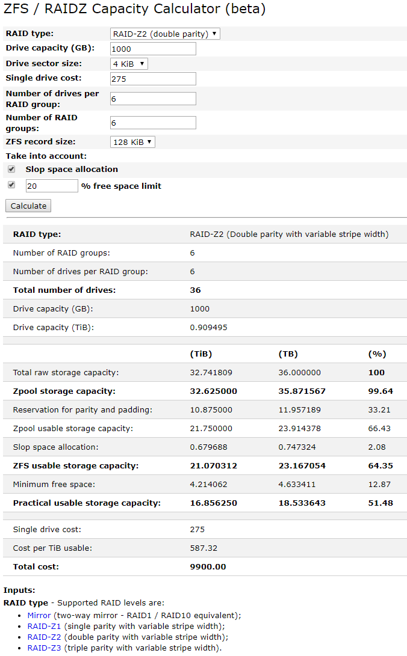Open the ZFS record size dropdown

[132, 142]
